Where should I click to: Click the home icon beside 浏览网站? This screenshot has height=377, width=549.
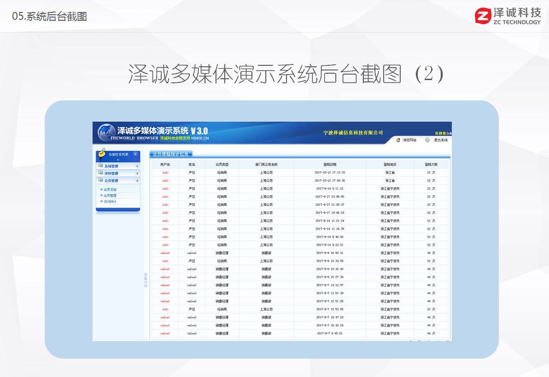398,140
